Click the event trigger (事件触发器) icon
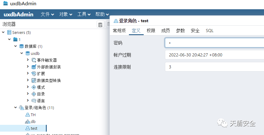The image size is (264, 135). tap(34, 60)
